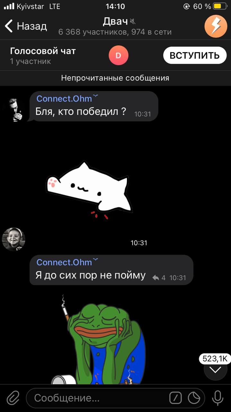Viewport: 231px width, 412px height.
Task: Open profile of smiling child avatar
Action: 14,239
